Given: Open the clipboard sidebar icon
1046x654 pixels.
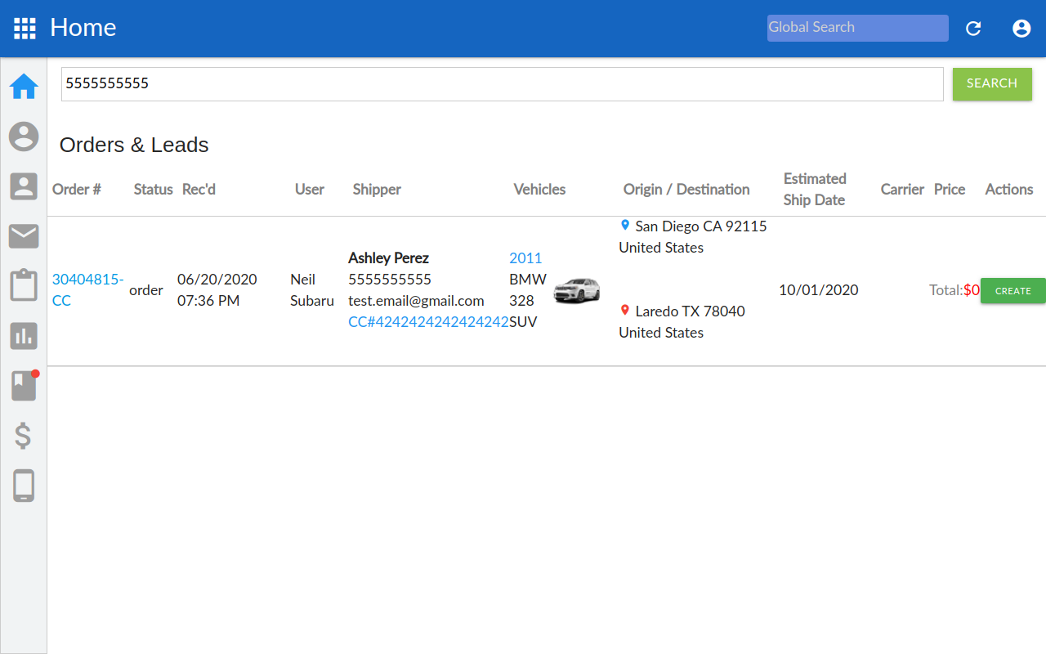Looking at the screenshot, I should pos(24,285).
